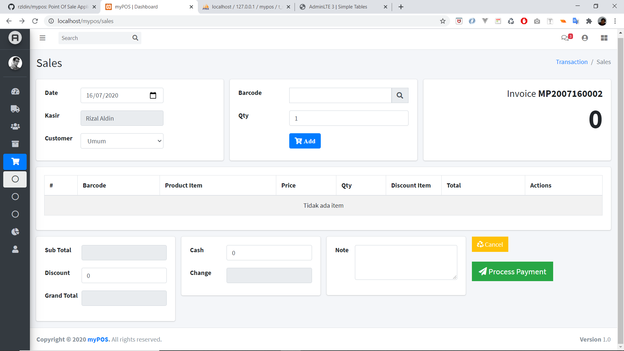Click the barcode search magnifier button
Image resolution: width=624 pixels, height=351 pixels.
pyautogui.click(x=400, y=95)
